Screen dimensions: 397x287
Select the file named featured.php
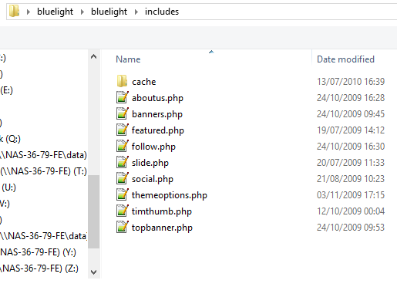click(158, 130)
